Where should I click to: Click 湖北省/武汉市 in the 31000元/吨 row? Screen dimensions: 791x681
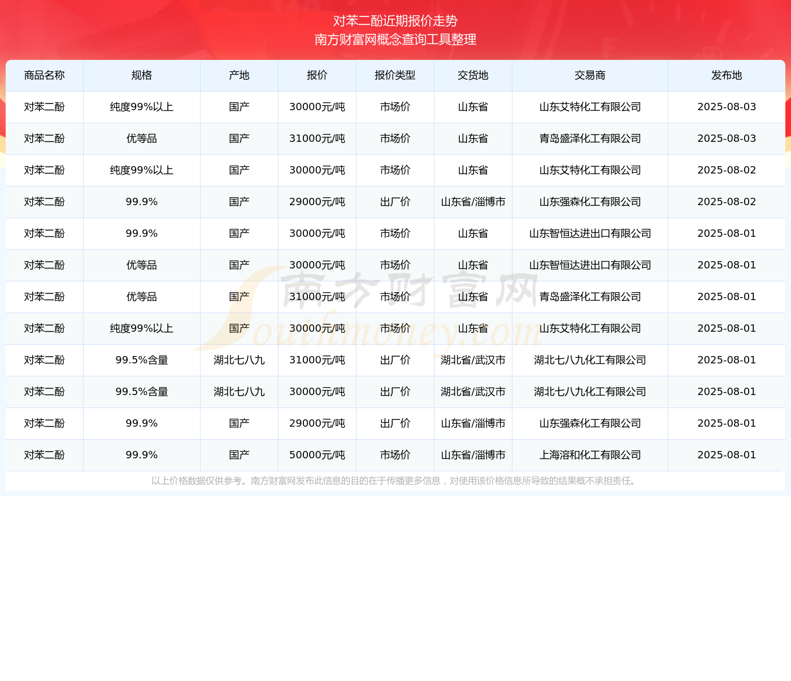pos(473,360)
